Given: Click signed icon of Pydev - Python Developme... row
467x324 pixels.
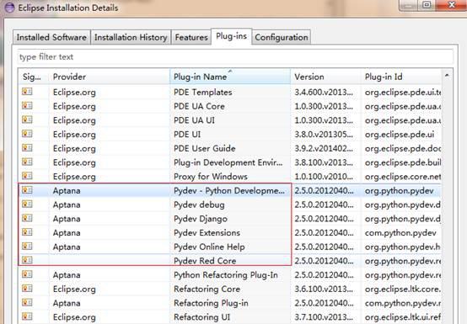Looking at the screenshot, I should tap(27, 189).
